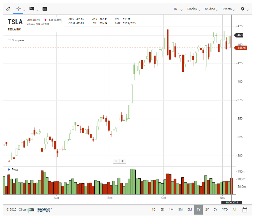Activate the crosshair cursor tool
This screenshot has width=259, height=218.
(19, 9)
